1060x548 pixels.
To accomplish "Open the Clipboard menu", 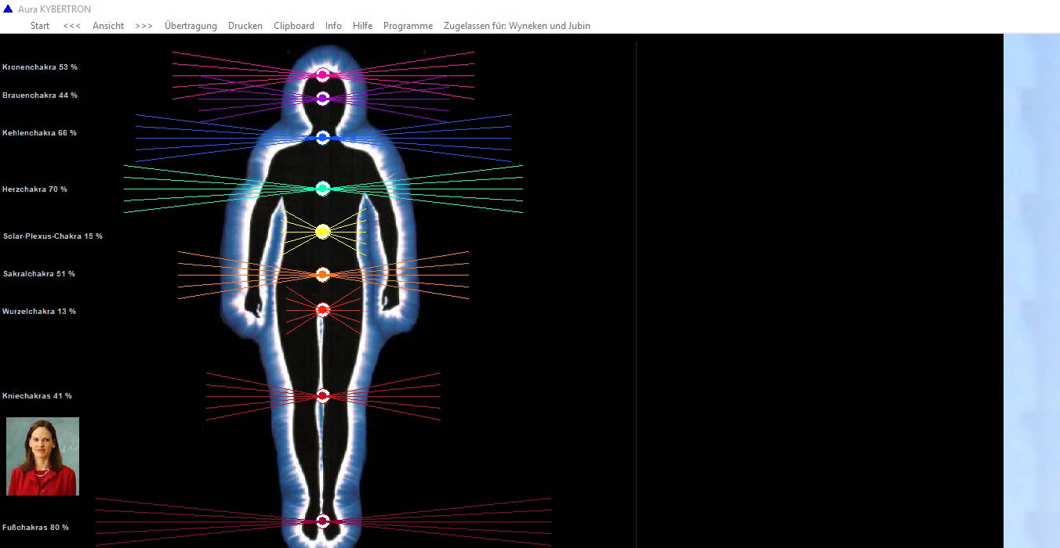I will click(294, 26).
